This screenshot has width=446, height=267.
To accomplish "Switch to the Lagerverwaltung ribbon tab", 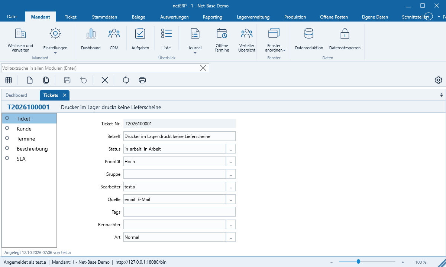I will [x=253, y=17].
